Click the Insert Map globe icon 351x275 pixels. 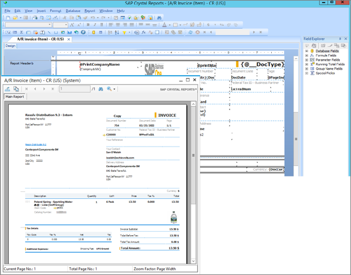[76, 32]
